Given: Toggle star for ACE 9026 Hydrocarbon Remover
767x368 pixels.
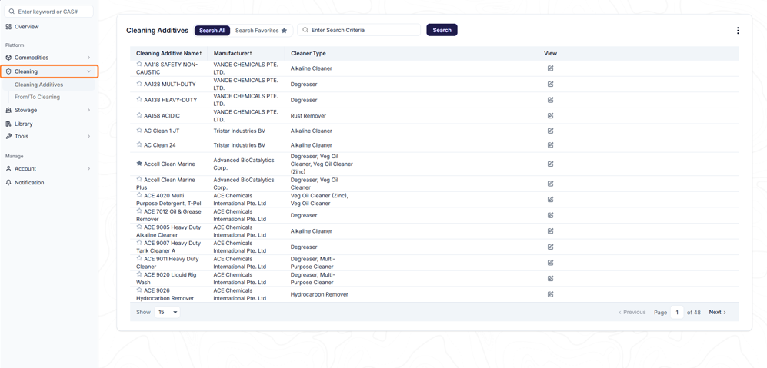Looking at the screenshot, I should (x=139, y=290).
